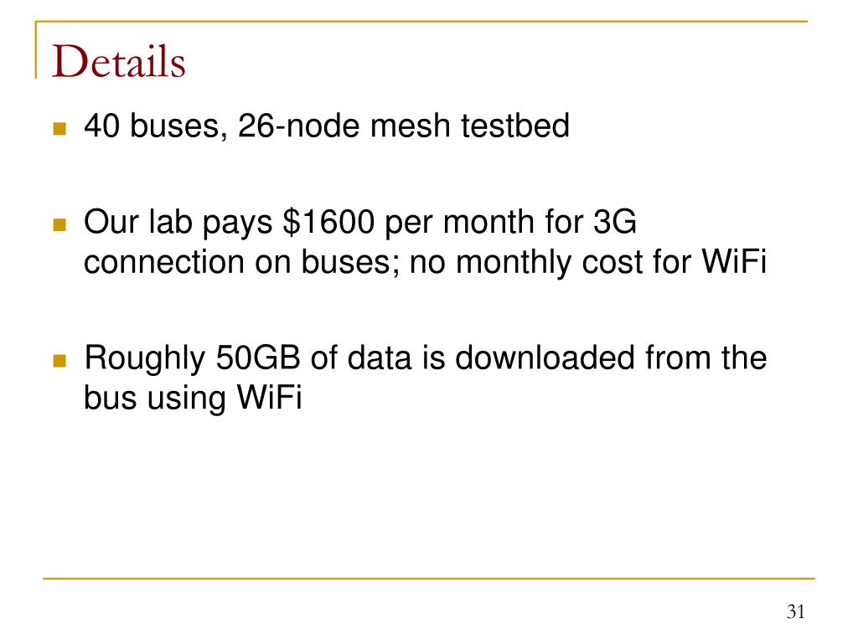Select the bullet square before "Roughly 50GB"
The image size is (858, 643).
point(59,361)
